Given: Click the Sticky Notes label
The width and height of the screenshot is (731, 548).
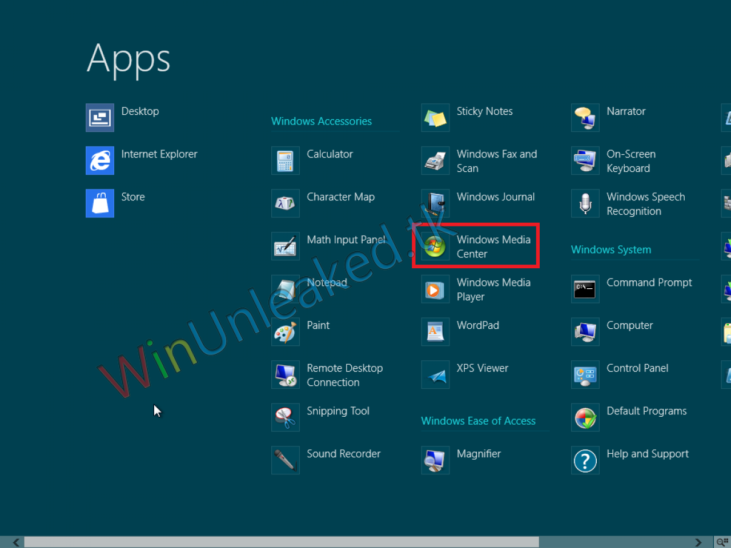Looking at the screenshot, I should point(485,111).
